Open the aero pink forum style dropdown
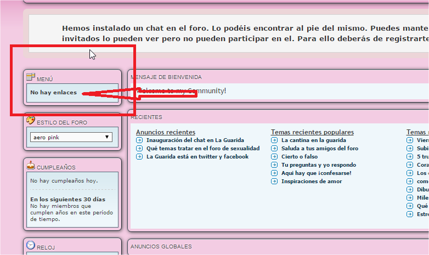 coord(71,137)
